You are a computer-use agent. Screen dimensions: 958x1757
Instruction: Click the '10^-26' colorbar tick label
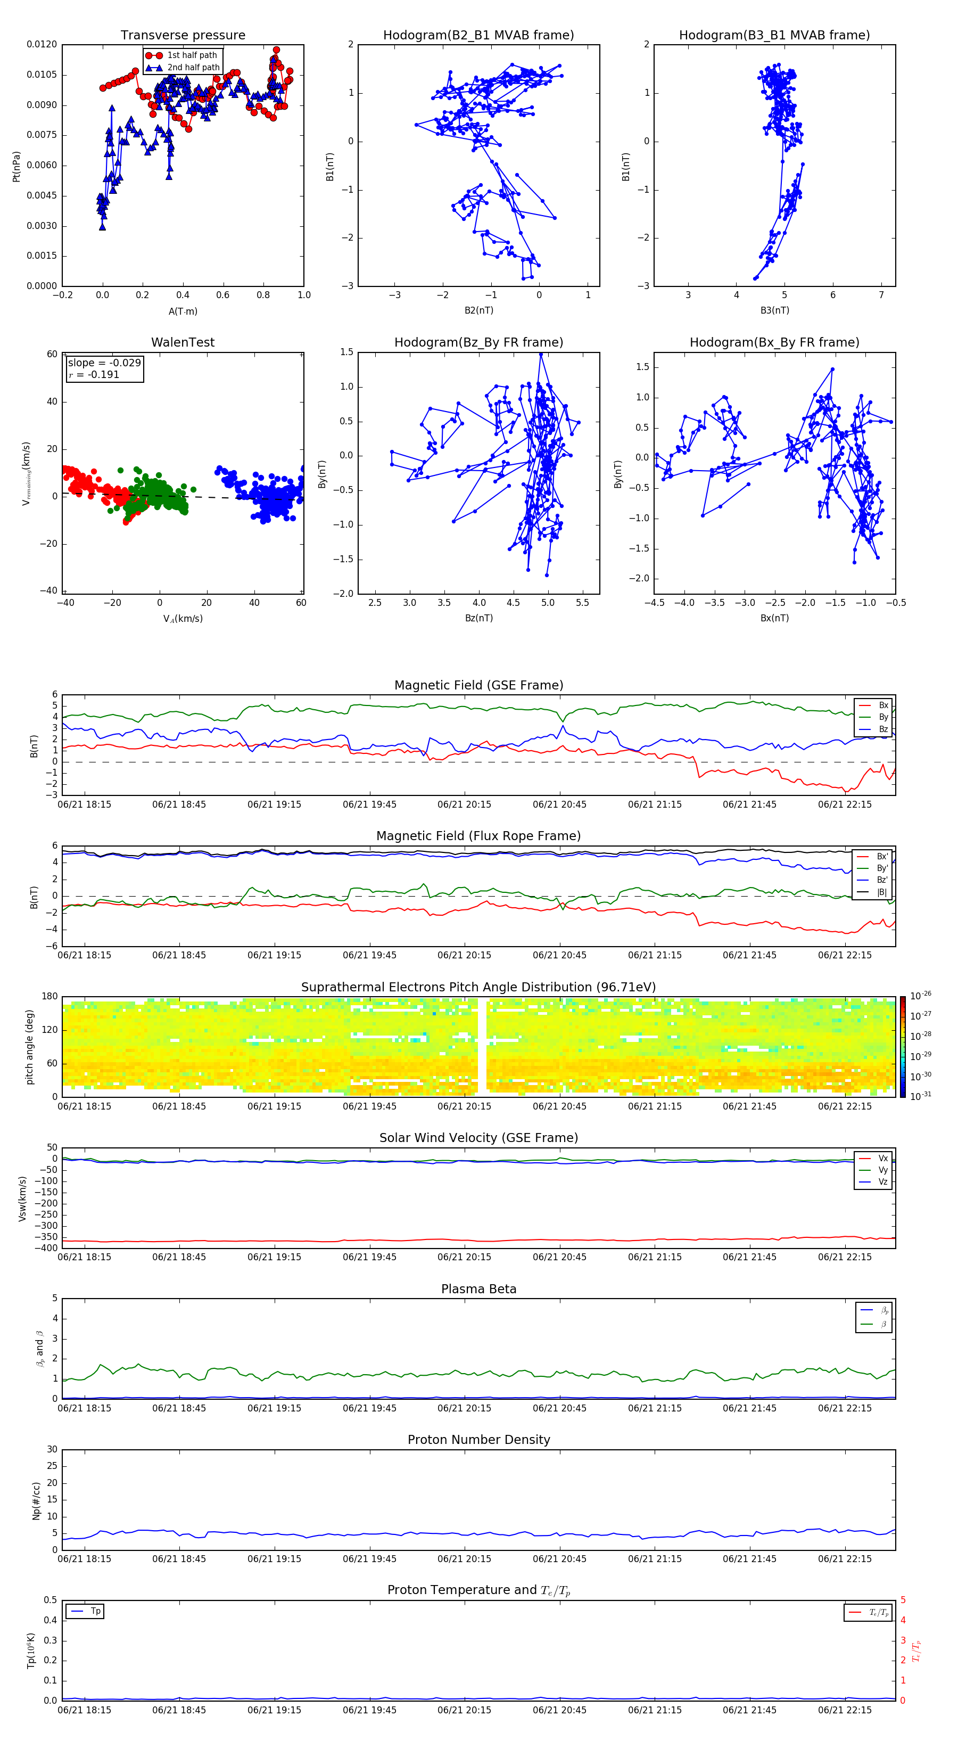pos(921,996)
